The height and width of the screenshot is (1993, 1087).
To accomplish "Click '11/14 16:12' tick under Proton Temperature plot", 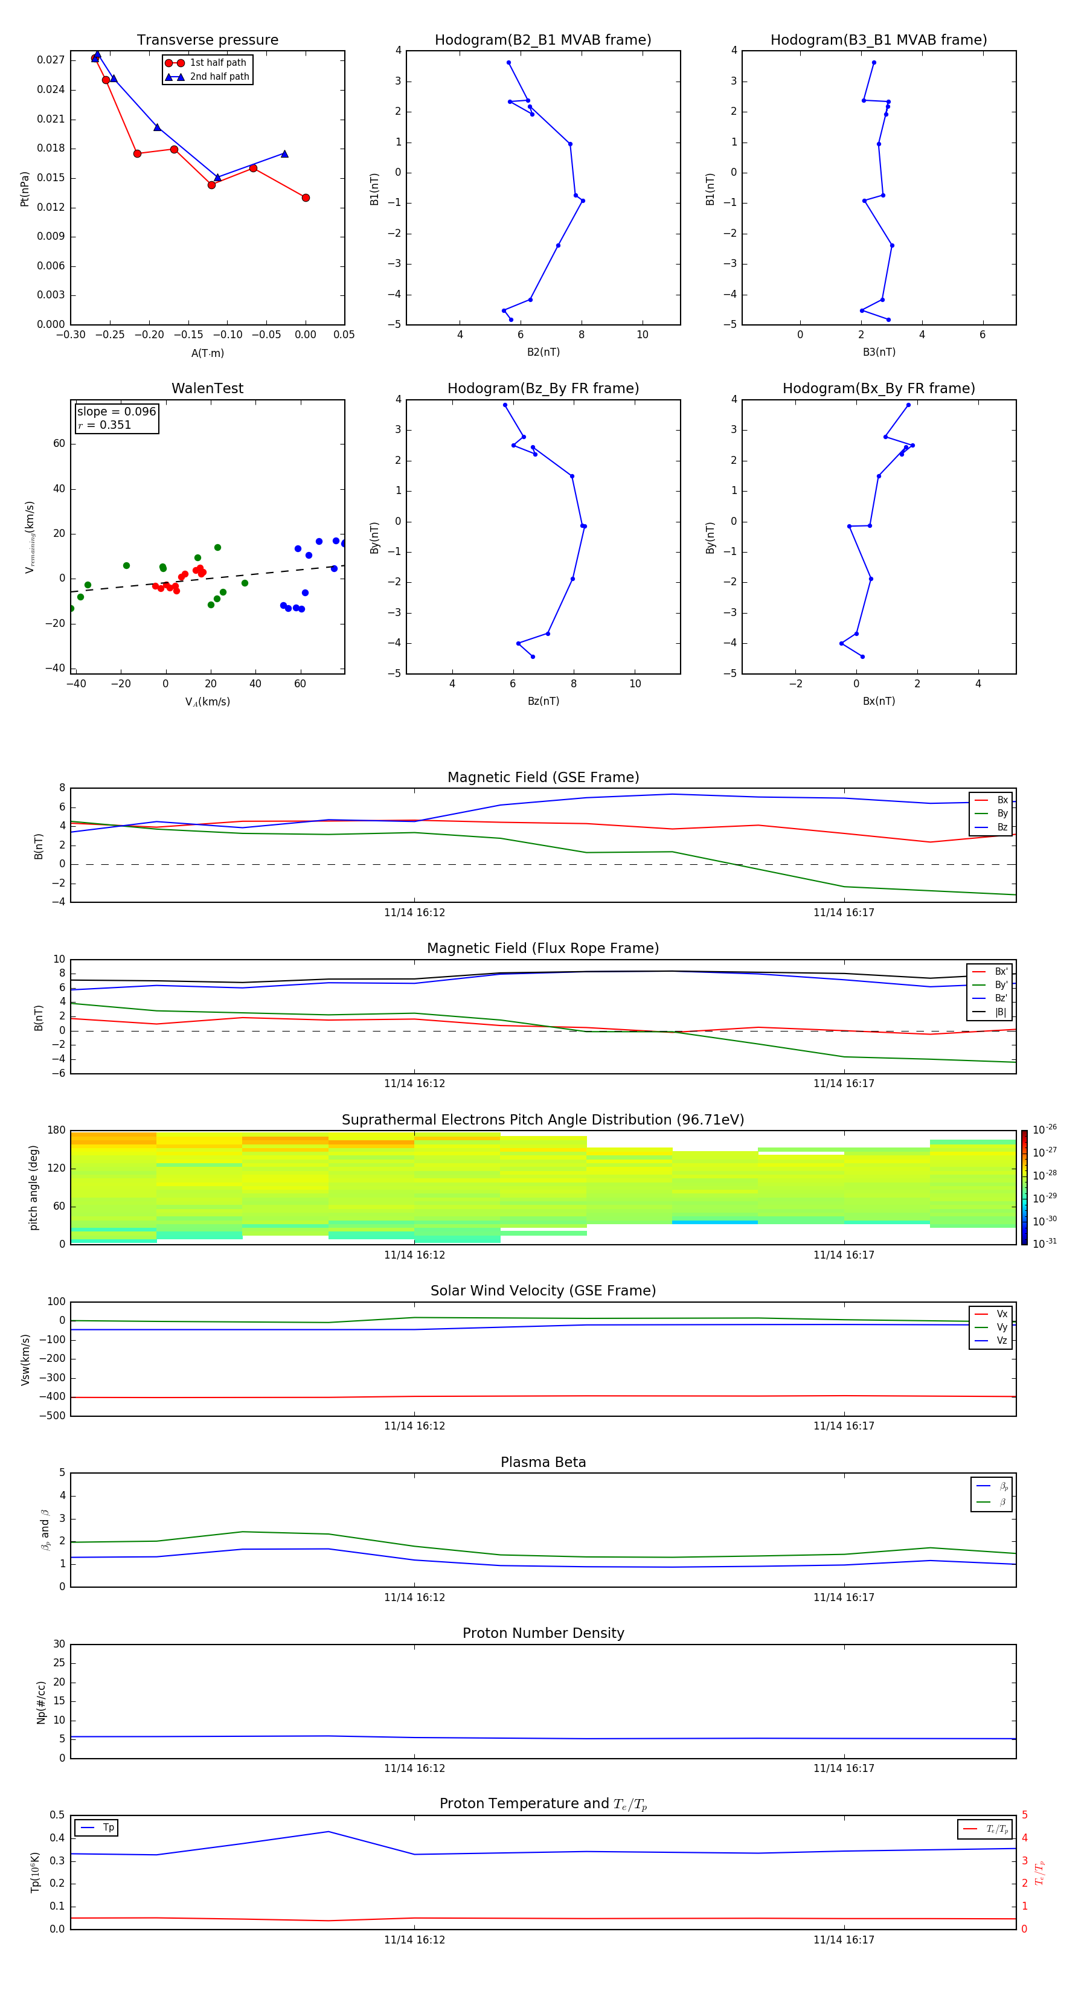I will (415, 1940).
